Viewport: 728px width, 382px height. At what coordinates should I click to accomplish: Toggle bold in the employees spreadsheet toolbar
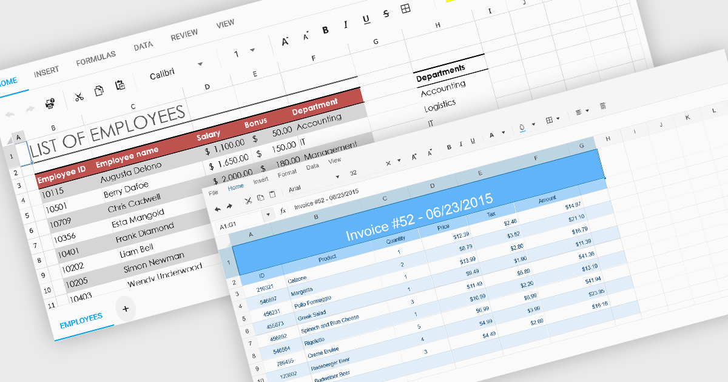tap(325, 30)
